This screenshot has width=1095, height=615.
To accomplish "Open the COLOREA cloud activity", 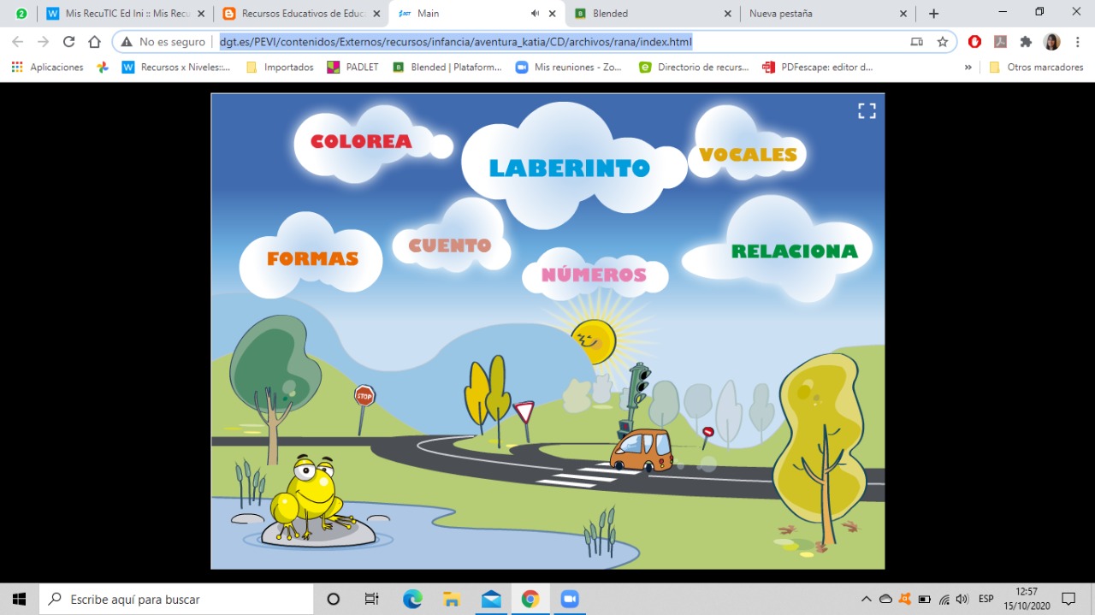I will click(x=361, y=142).
